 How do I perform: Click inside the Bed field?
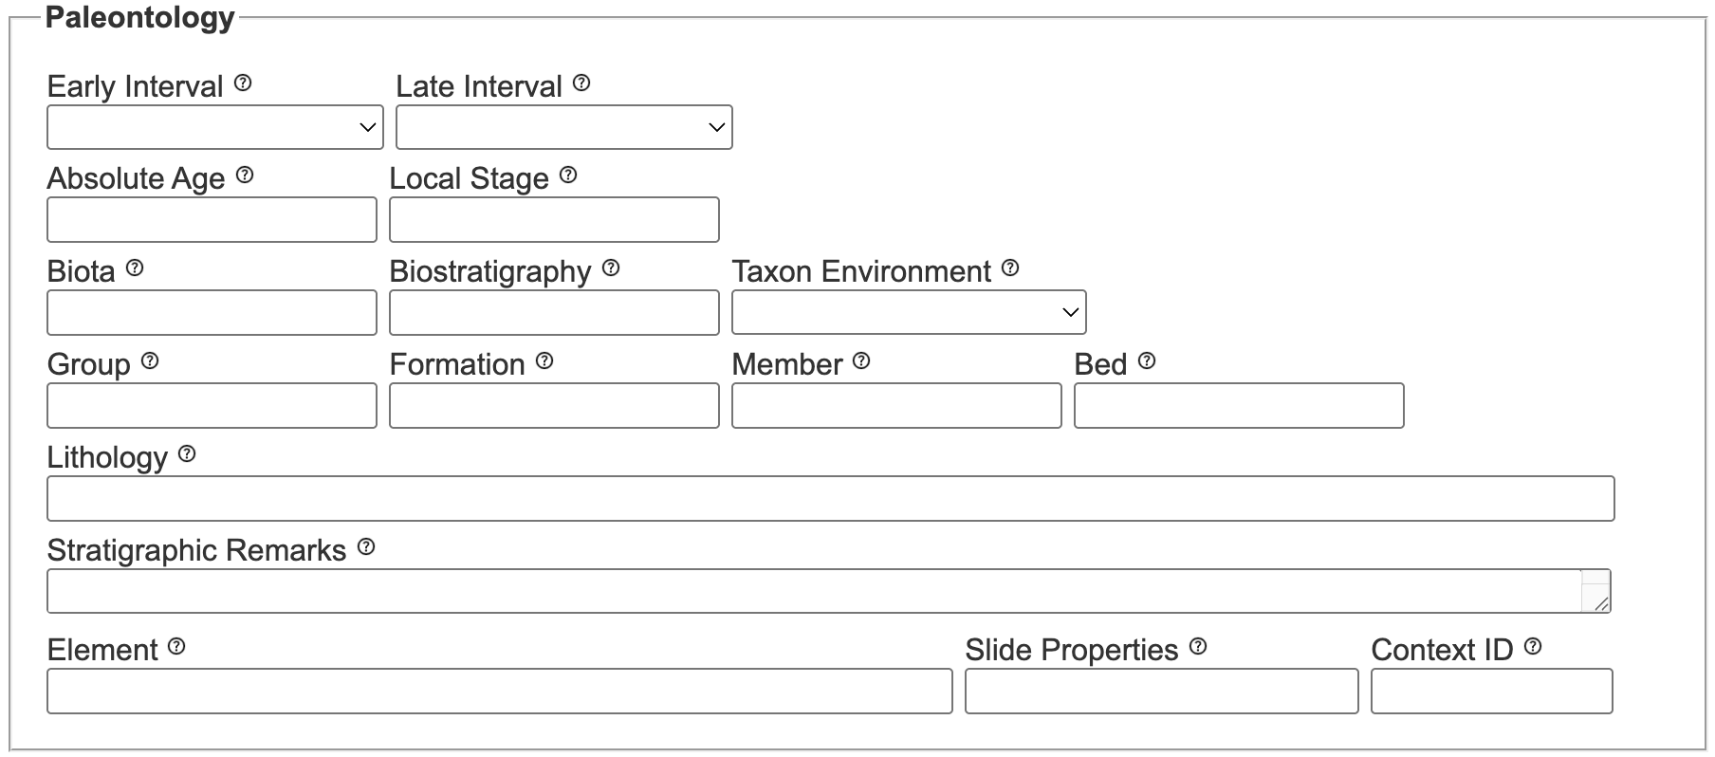coord(1238,405)
